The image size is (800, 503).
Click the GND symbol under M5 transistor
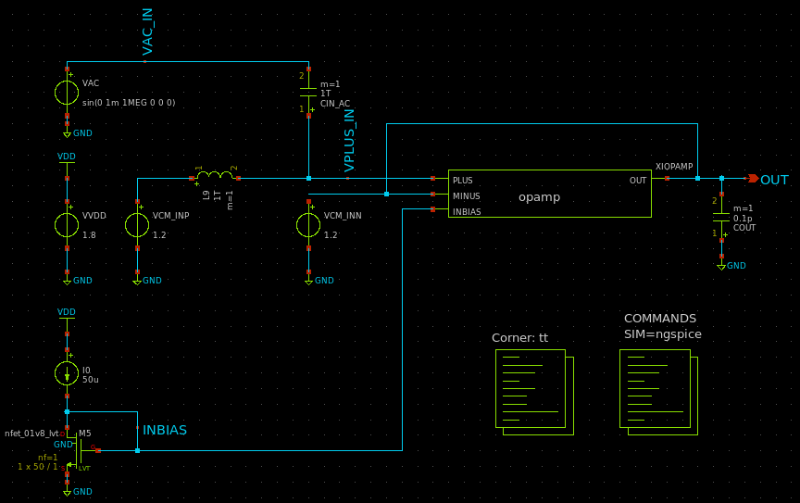tap(67, 492)
